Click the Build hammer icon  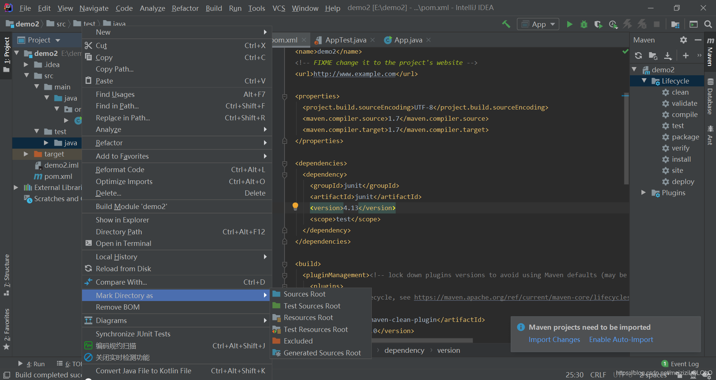point(506,24)
